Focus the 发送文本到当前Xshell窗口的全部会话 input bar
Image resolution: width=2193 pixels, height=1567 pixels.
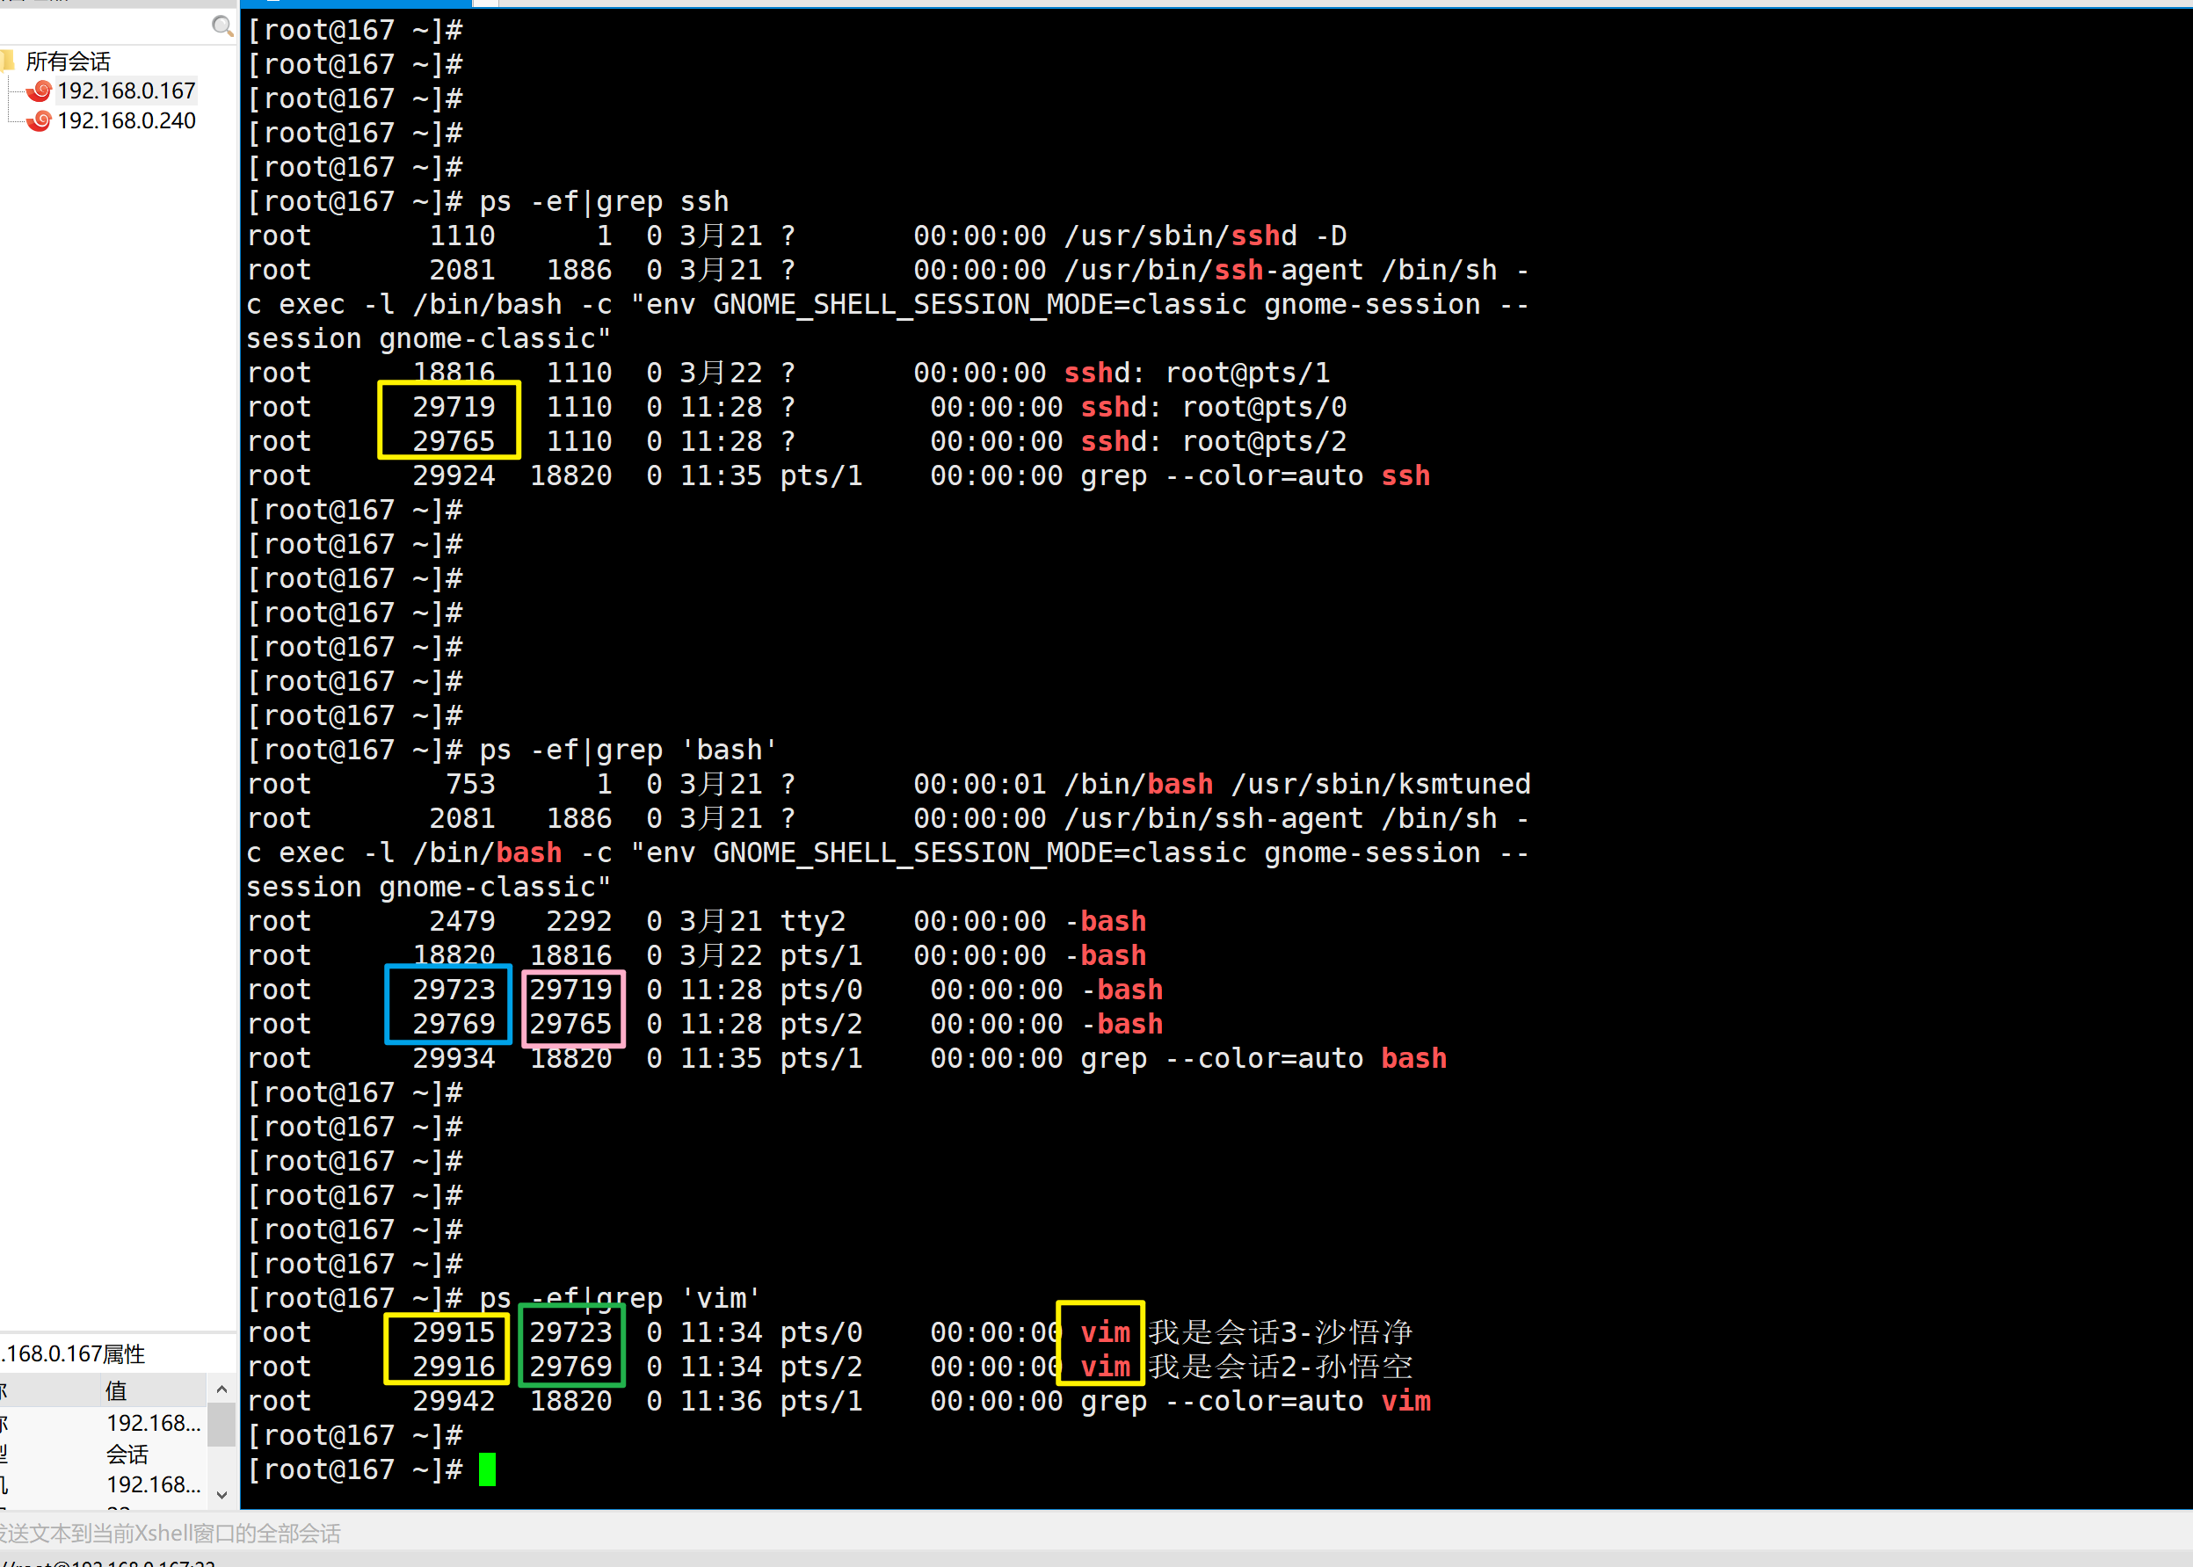pos(1096,1532)
